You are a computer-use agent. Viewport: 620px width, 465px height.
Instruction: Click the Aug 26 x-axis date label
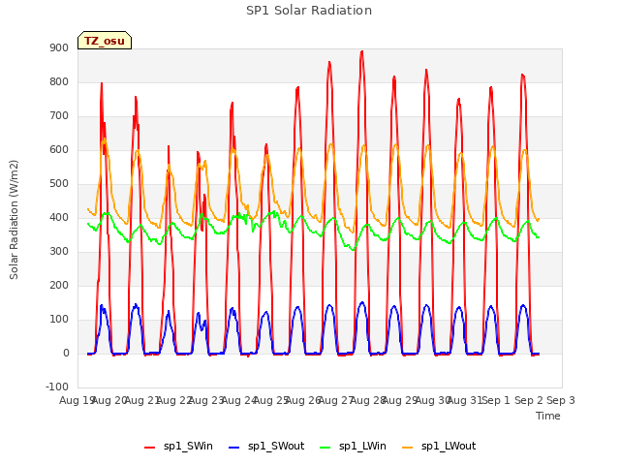(301, 400)
